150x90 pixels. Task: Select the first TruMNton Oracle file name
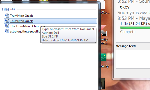[x=22, y=16]
